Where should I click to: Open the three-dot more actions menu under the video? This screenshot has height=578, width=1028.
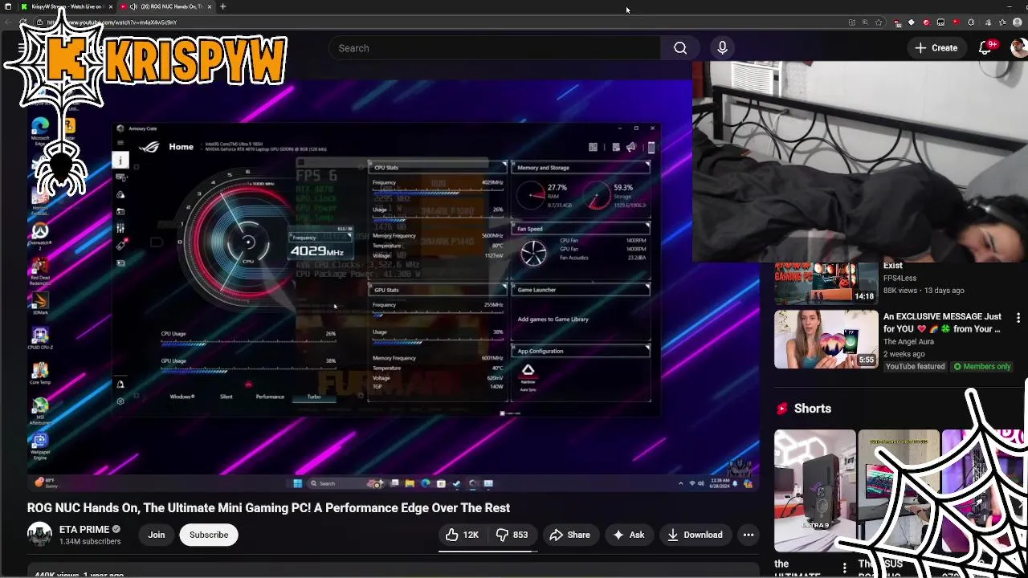(749, 535)
